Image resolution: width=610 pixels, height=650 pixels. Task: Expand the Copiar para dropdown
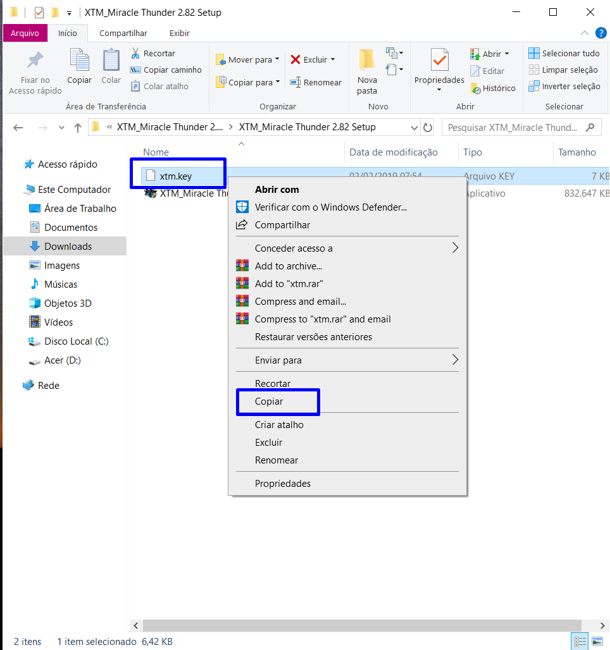click(x=249, y=82)
